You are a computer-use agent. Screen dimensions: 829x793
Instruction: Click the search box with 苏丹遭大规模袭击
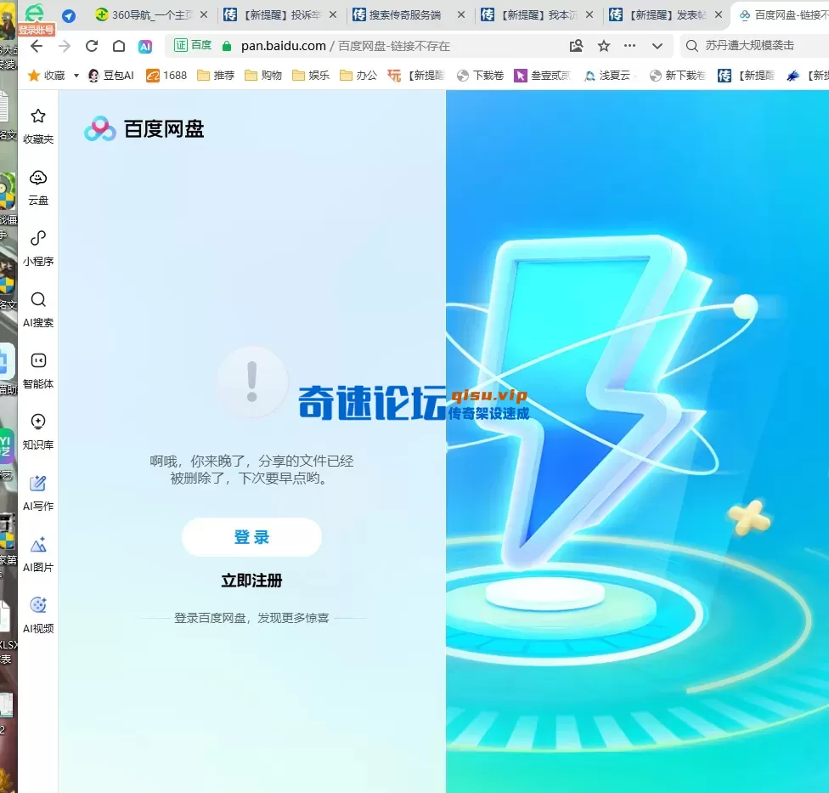tap(756, 46)
